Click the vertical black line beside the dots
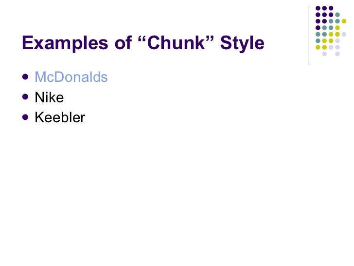 [308, 35]
